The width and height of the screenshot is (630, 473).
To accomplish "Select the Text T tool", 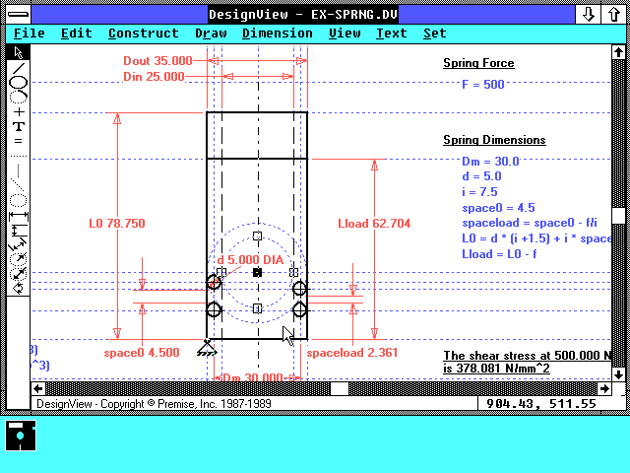I will pos(18,127).
